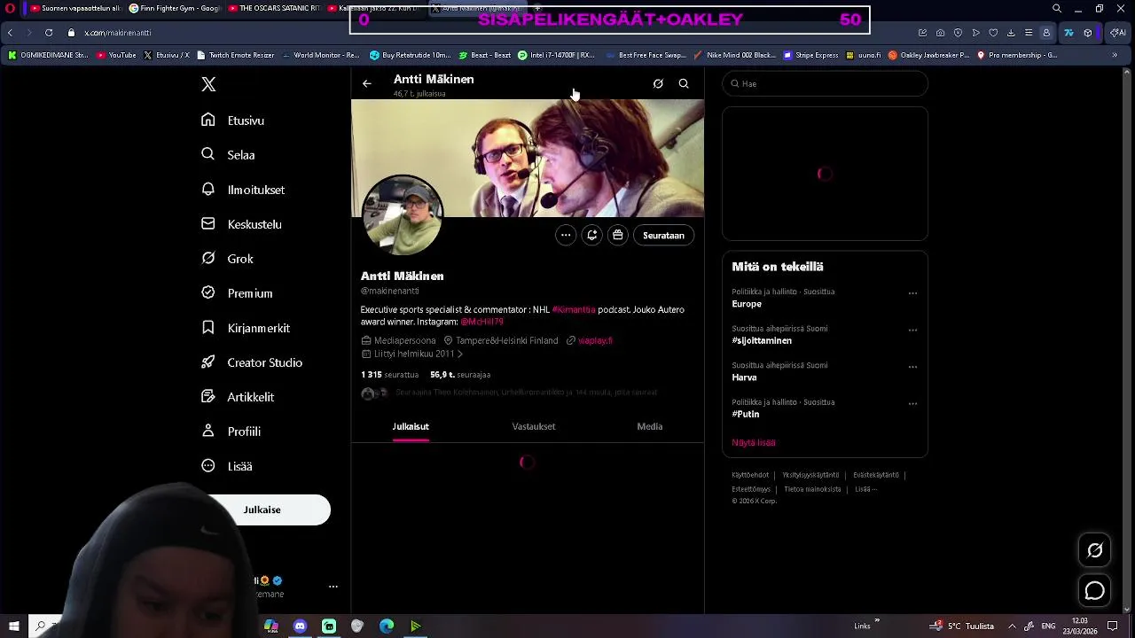The height and width of the screenshot is (638, 1135).
Task: Switch to Julkaisut tab
Action: point(411,426)
